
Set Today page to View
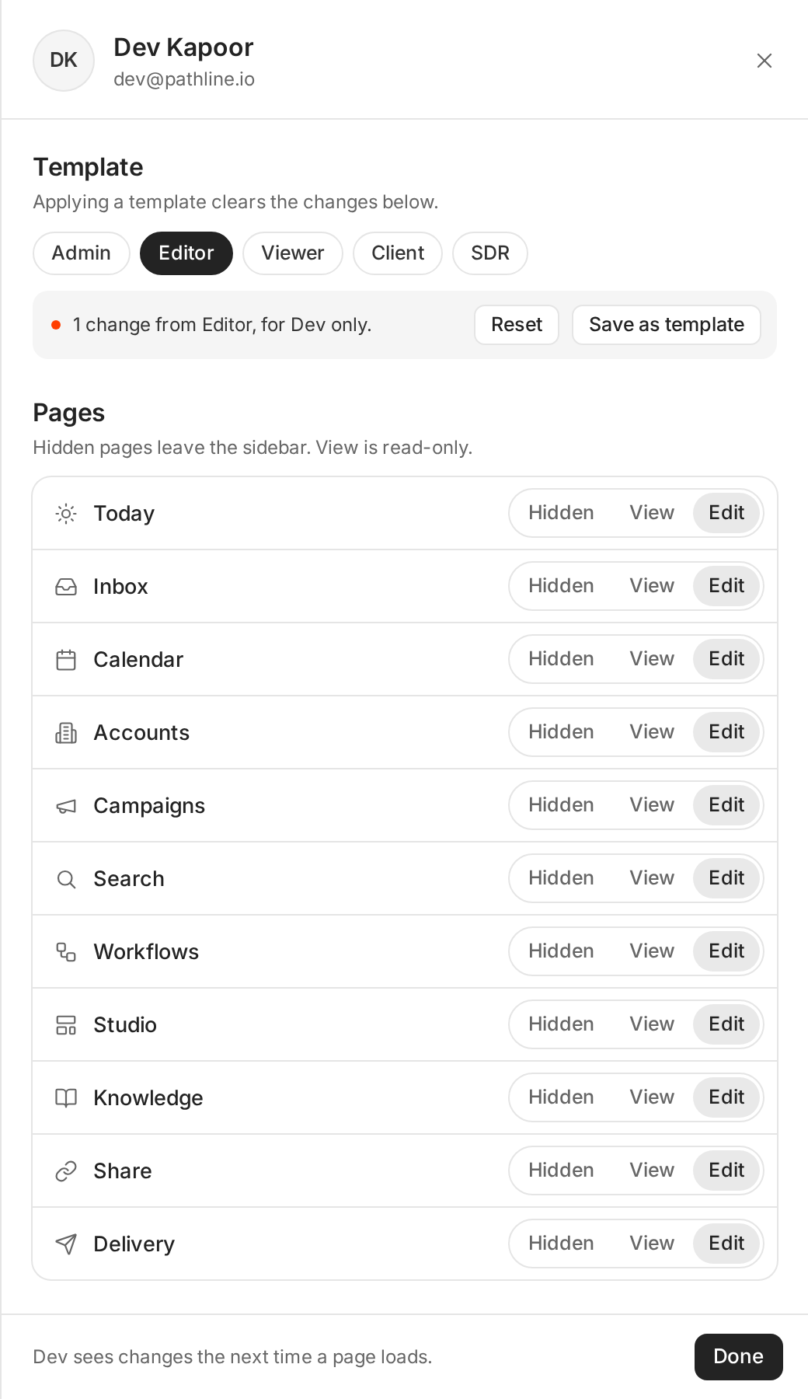click(x=652, y=513)
